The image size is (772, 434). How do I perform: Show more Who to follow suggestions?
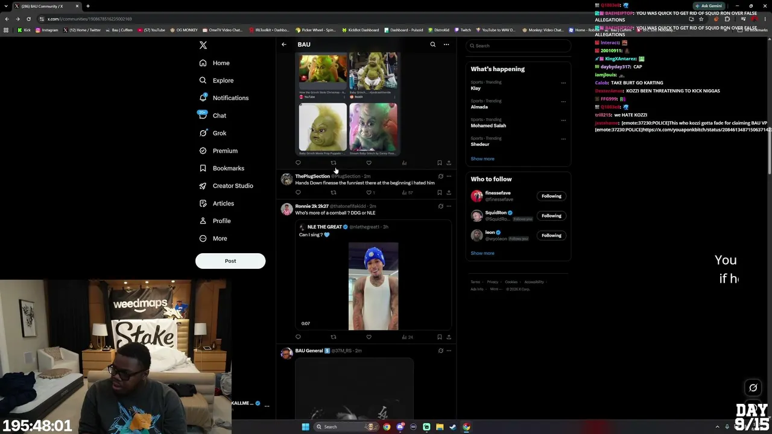click(x=482, y=253)
